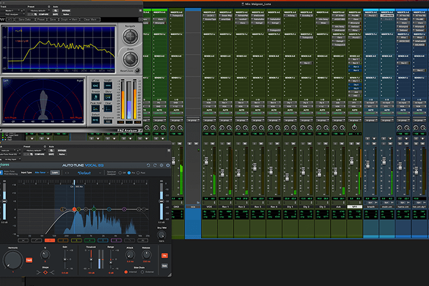Image resolution: width=429 pixels, height=286 pixels.
Task: Select the purple band 6 EQ node
Action: coord(124,209)
